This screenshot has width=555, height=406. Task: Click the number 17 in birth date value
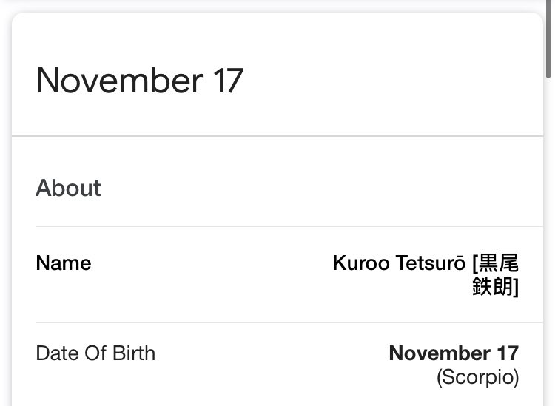tap(508, 353)
